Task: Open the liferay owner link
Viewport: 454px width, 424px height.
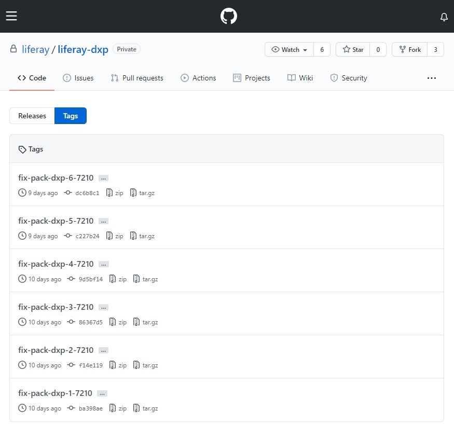Action: (35, 50)
